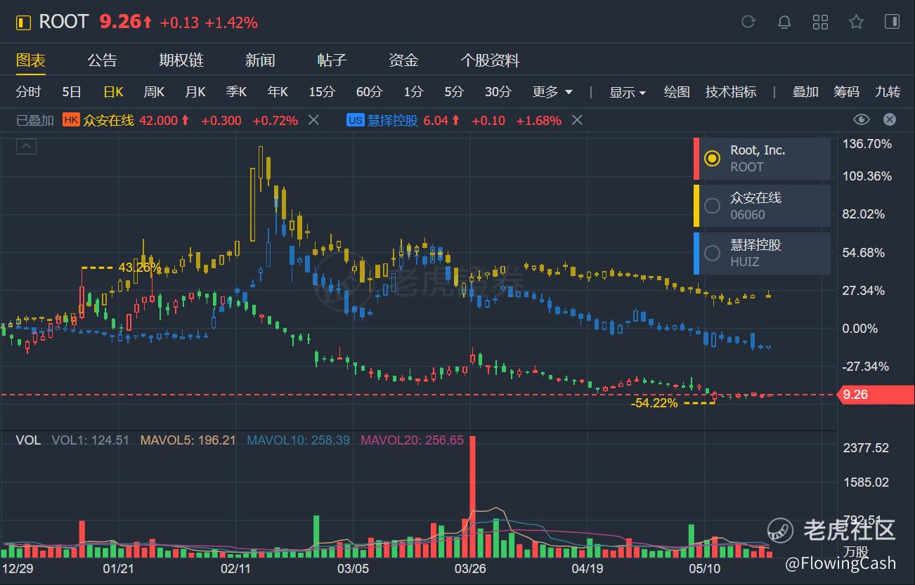Select 分时 chart period
The width and height of the screenshot is (915, 585).
pyautogui.click(x=29, y=92)
